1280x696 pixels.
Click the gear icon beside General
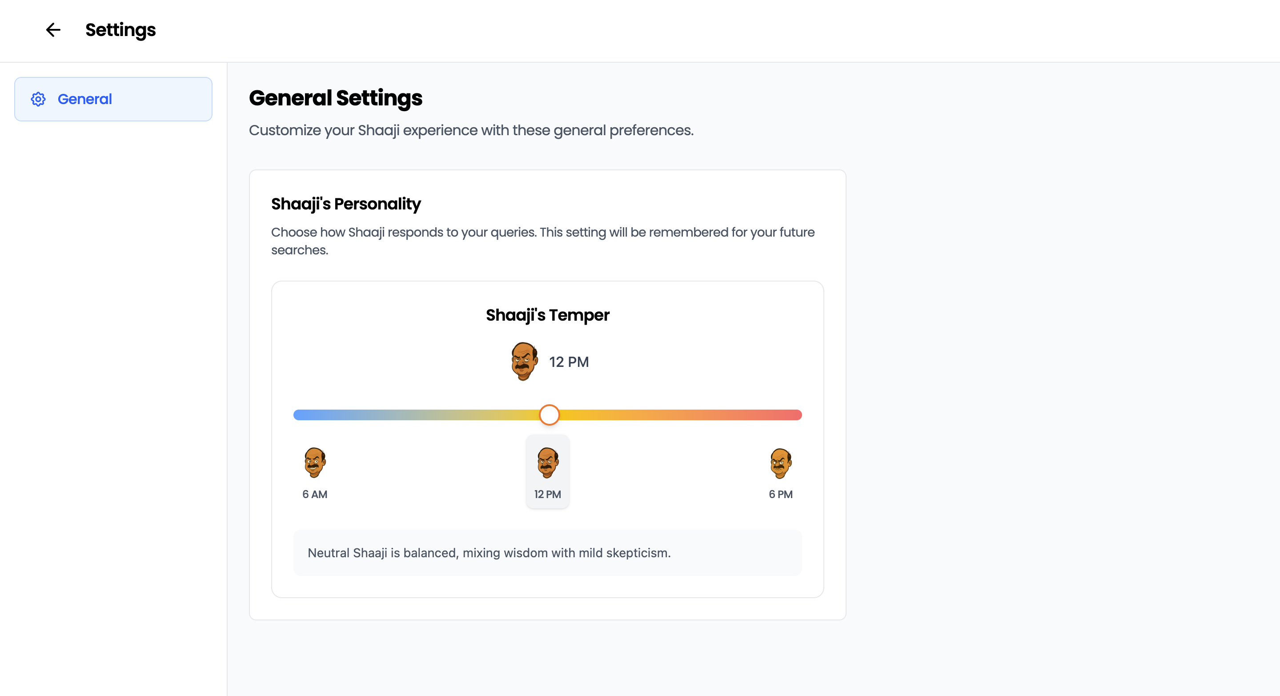click(38, 100)
